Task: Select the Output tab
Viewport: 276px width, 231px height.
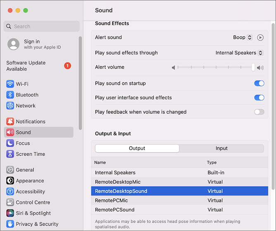Action: (x=137, y=148)
